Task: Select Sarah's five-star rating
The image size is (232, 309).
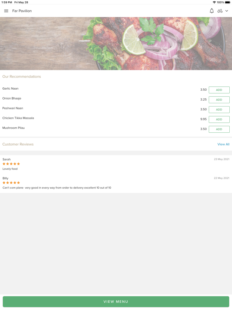Action: (11, 164)
